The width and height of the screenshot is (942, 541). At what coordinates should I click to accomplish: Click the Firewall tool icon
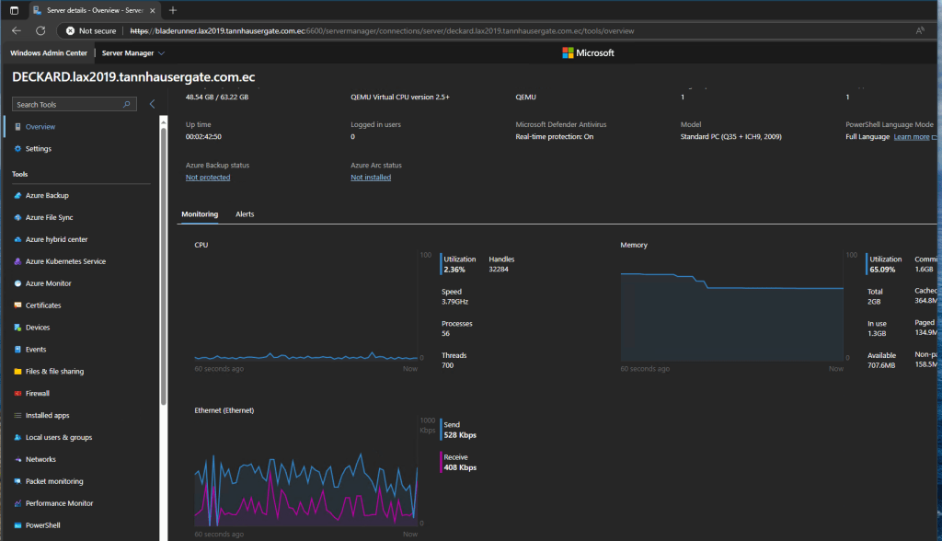pyautogui.click(x=17, y=394)
